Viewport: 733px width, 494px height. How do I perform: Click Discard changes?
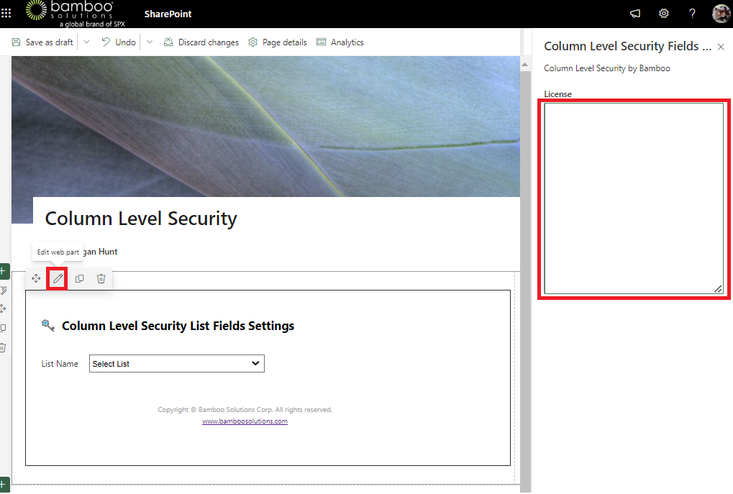coord(201,42)
